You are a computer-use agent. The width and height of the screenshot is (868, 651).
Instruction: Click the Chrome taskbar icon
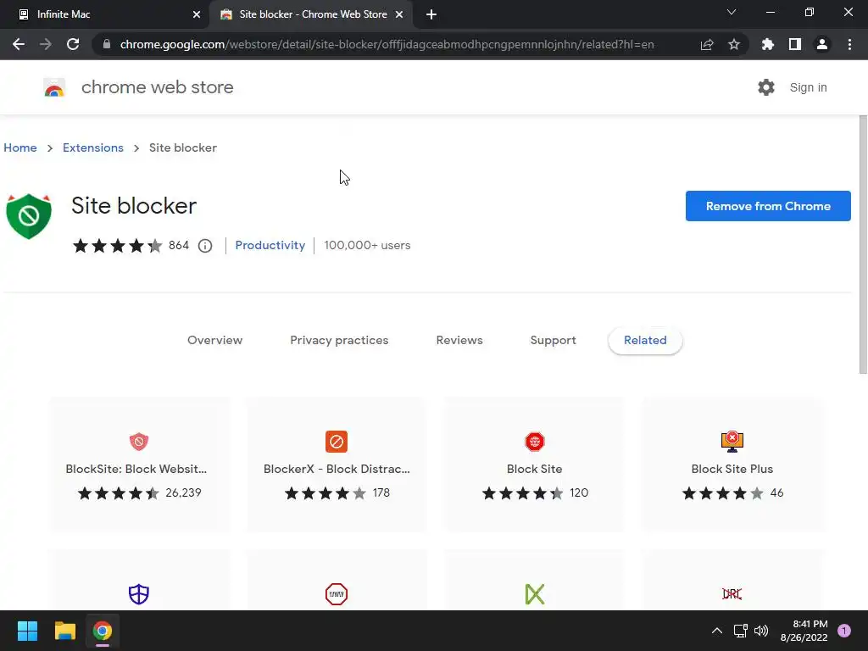click(103, 631)
